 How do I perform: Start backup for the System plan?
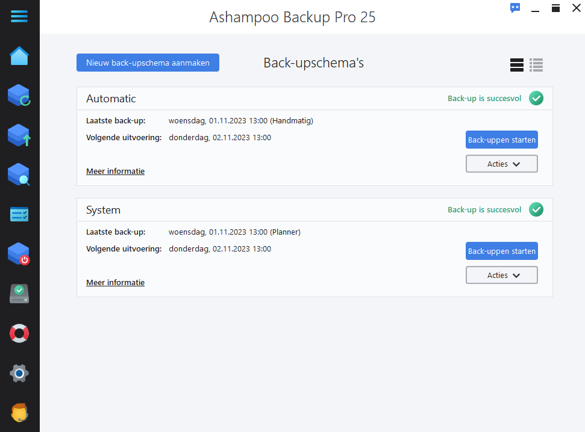pos(502,251)
